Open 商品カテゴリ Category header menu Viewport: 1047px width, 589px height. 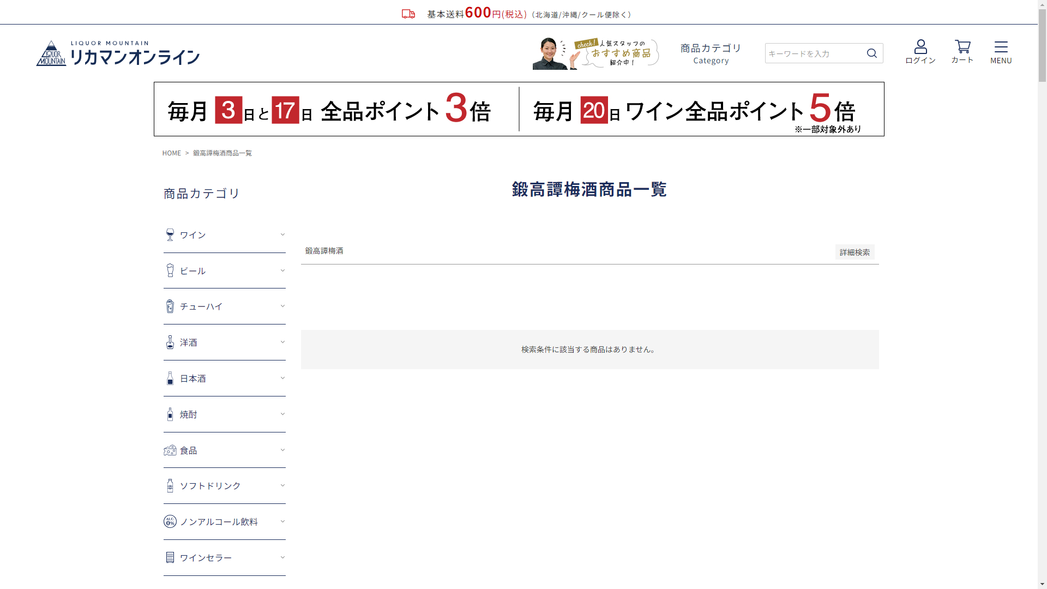(x=711, y=53)
